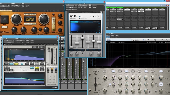Image resolution: width=170 pixels, height=95 pixels.
Task: Enable PING PONG mode in H-Delay
Action: tap(30, 14)
